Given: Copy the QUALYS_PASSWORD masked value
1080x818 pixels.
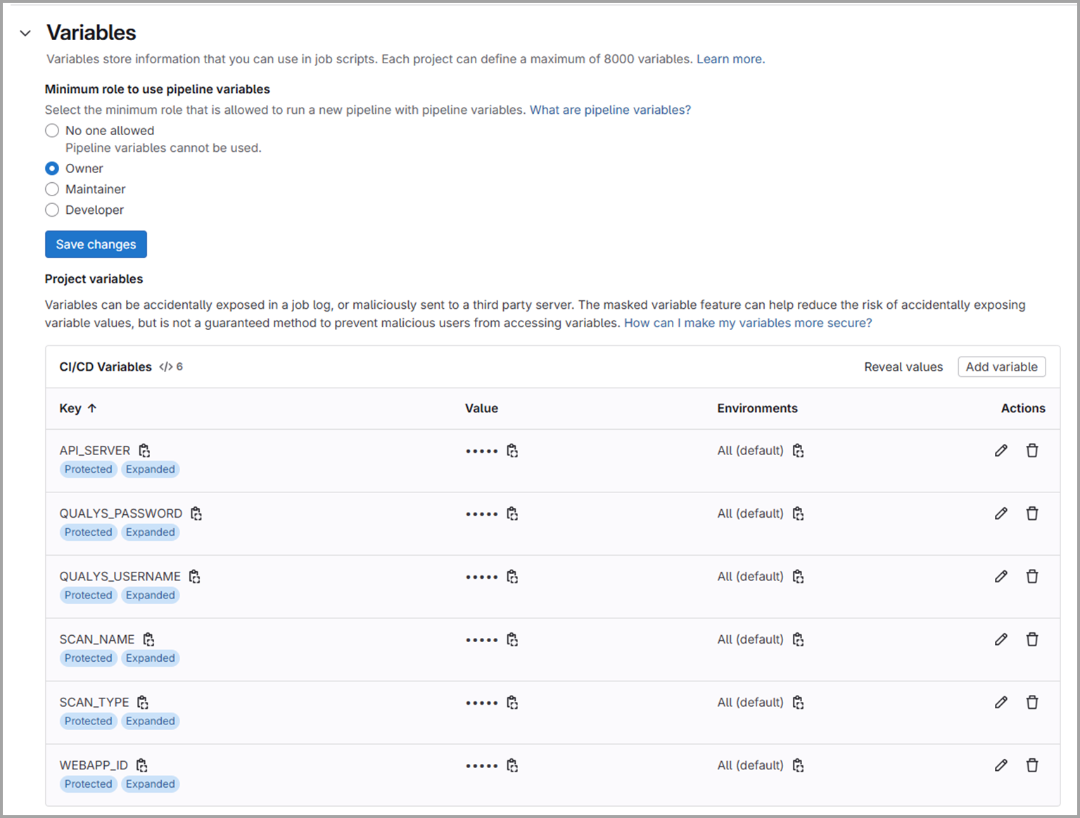Looking at the screenshot, I should (512, 513).
